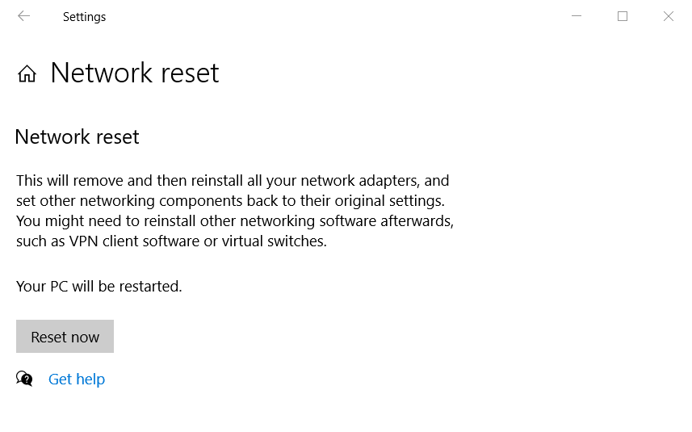The image size is (692, 432).
Task: Click the line about reinstalling networking software
Action: coord(235,220)
